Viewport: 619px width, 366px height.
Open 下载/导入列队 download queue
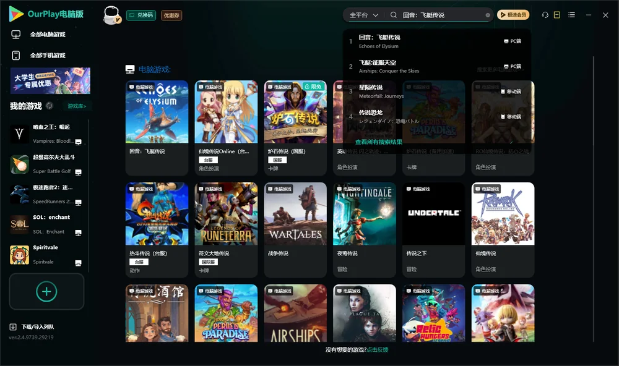coord(38,327)
